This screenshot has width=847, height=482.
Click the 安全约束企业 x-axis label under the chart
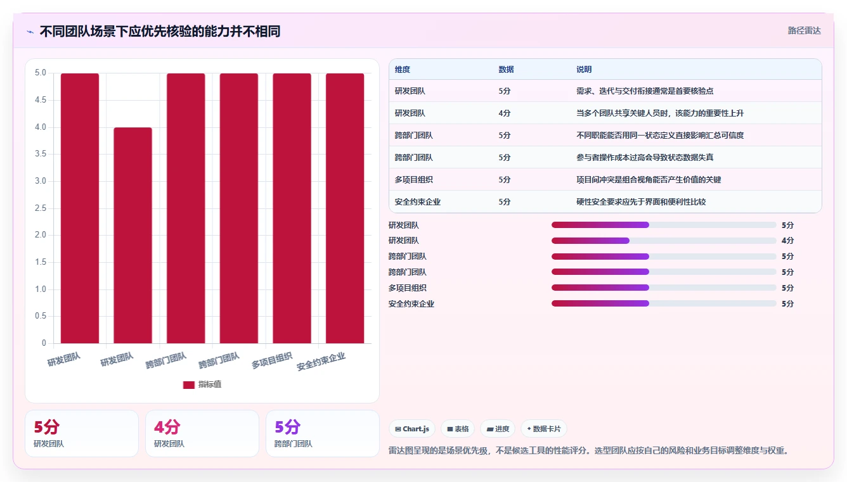coord(321,362)
